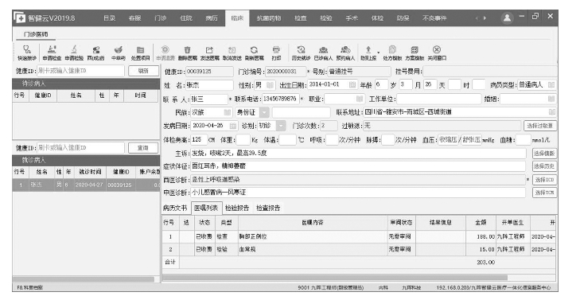This screenshot has width=580, height=296.
Task: Select the 胸部正侧位 order row
Action: 359,236
